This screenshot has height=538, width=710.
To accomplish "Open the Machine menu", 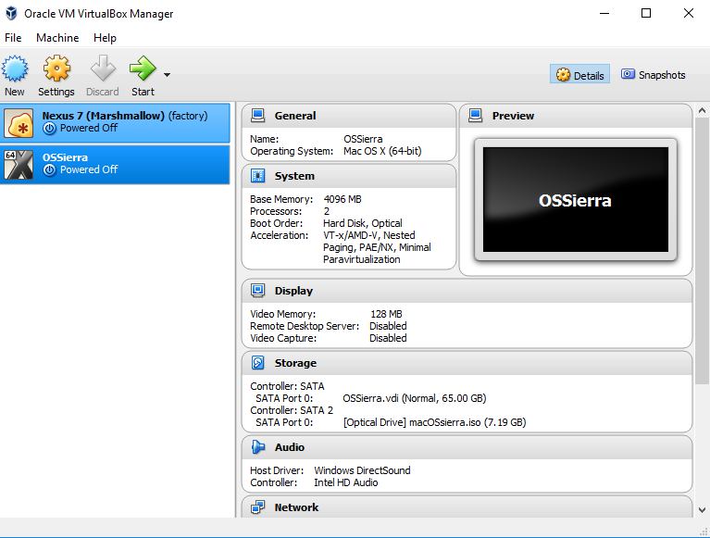I will (57, 38).
